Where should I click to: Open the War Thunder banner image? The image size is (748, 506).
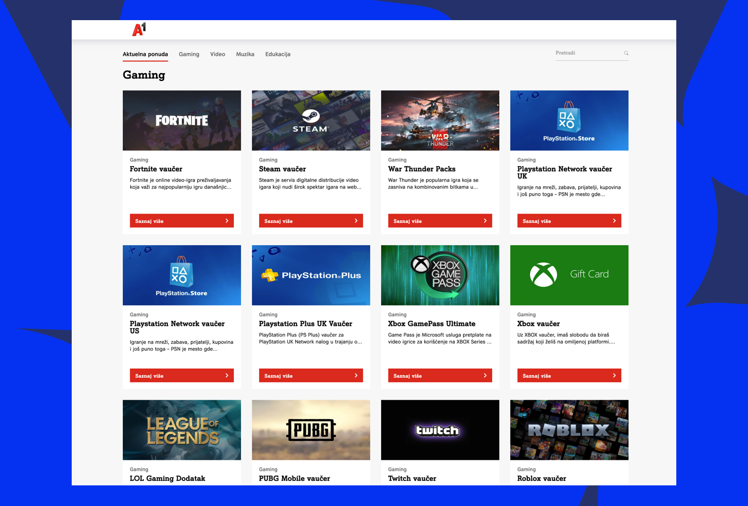tap(440, 120)
